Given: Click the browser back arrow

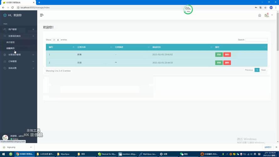Looking at the screenshot, I should pyautogui.click(x=3, y=8).
